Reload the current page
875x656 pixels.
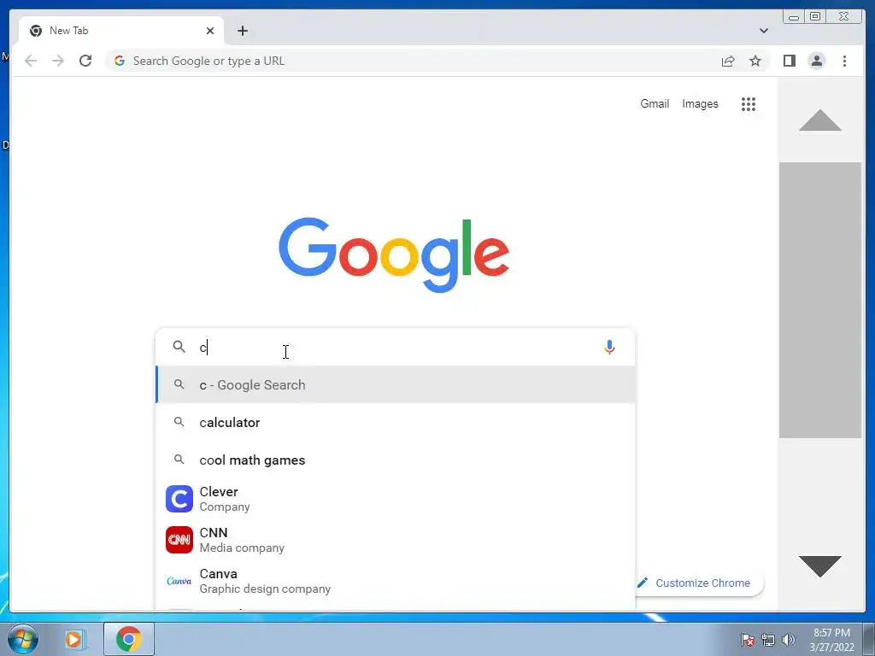pos(85,61)
